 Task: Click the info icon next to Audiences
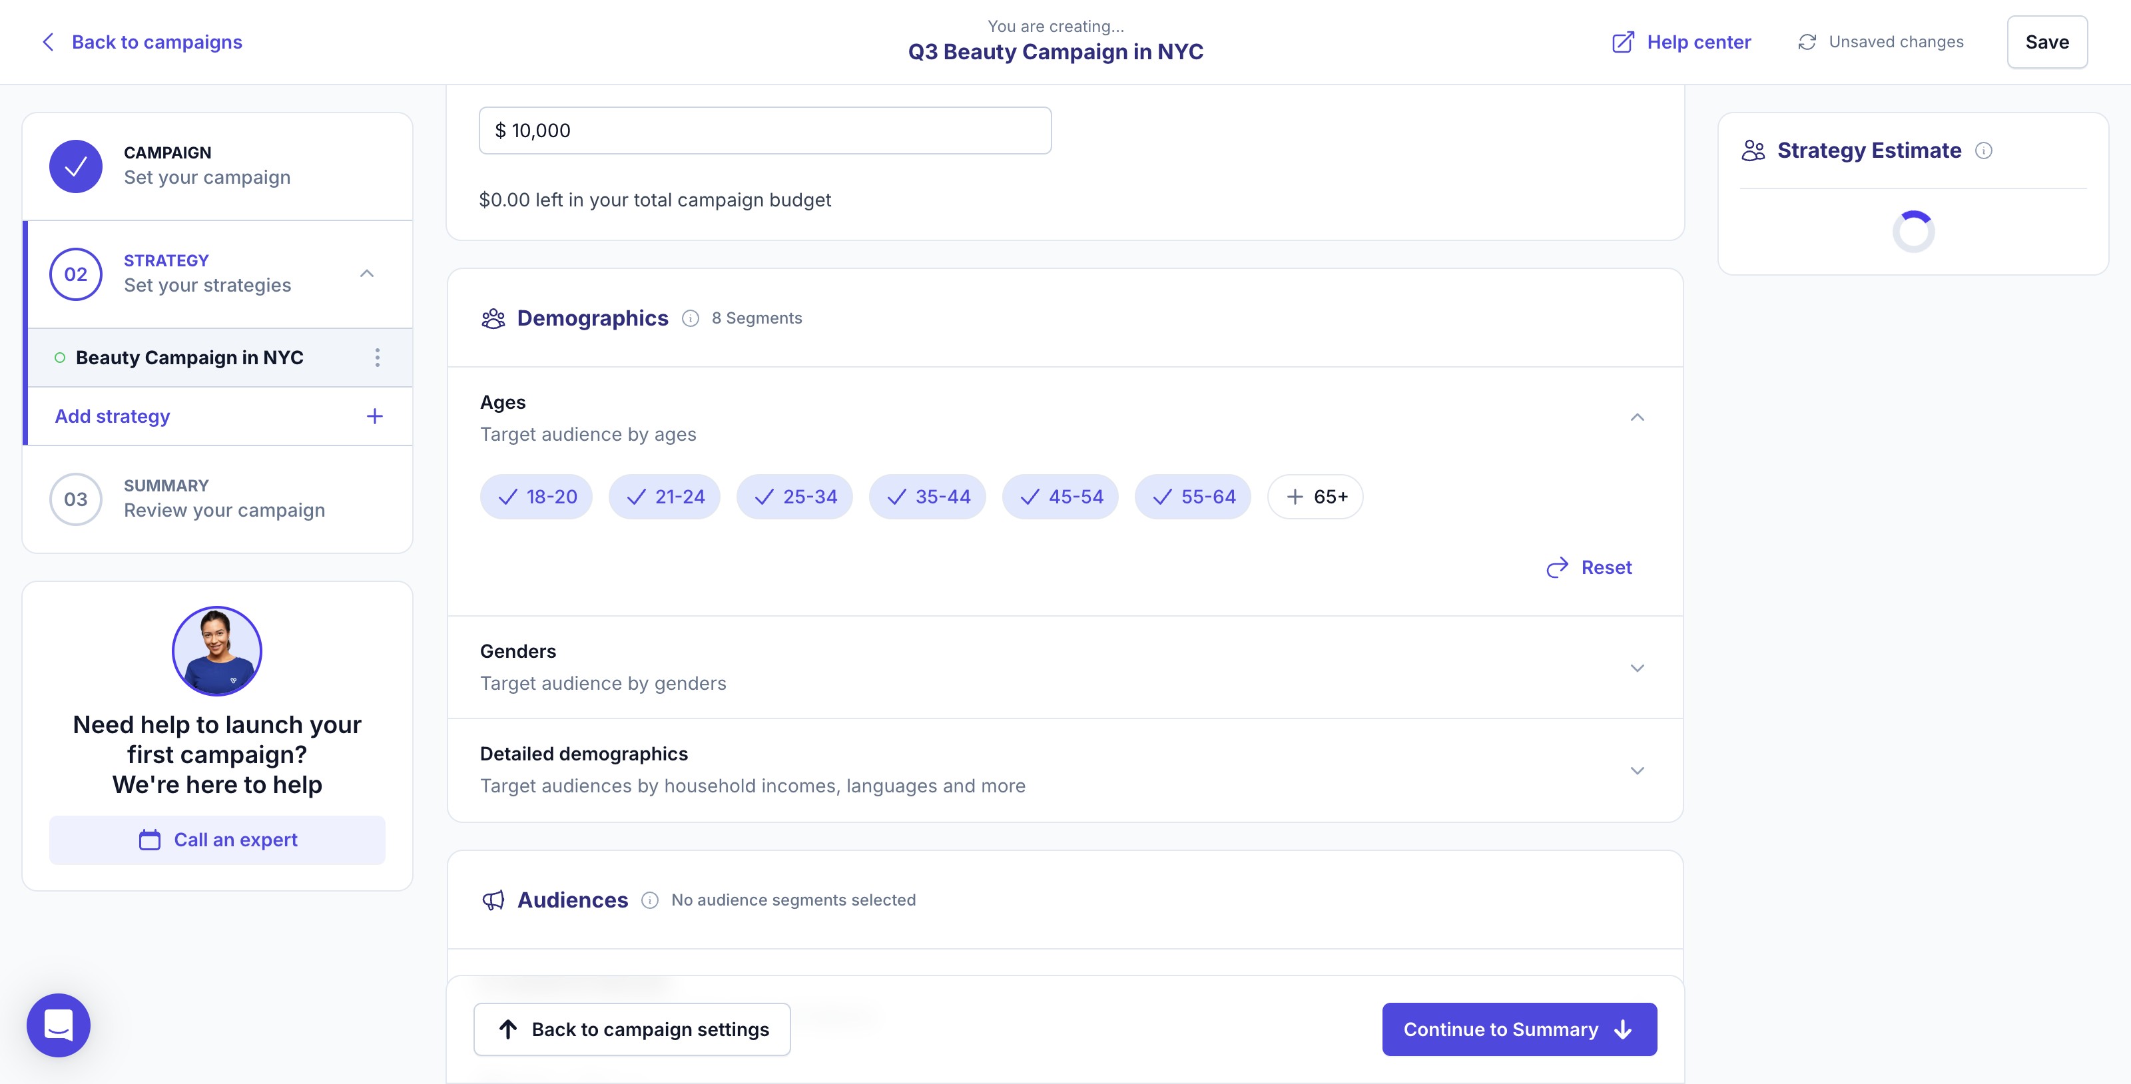pos(650,900)
